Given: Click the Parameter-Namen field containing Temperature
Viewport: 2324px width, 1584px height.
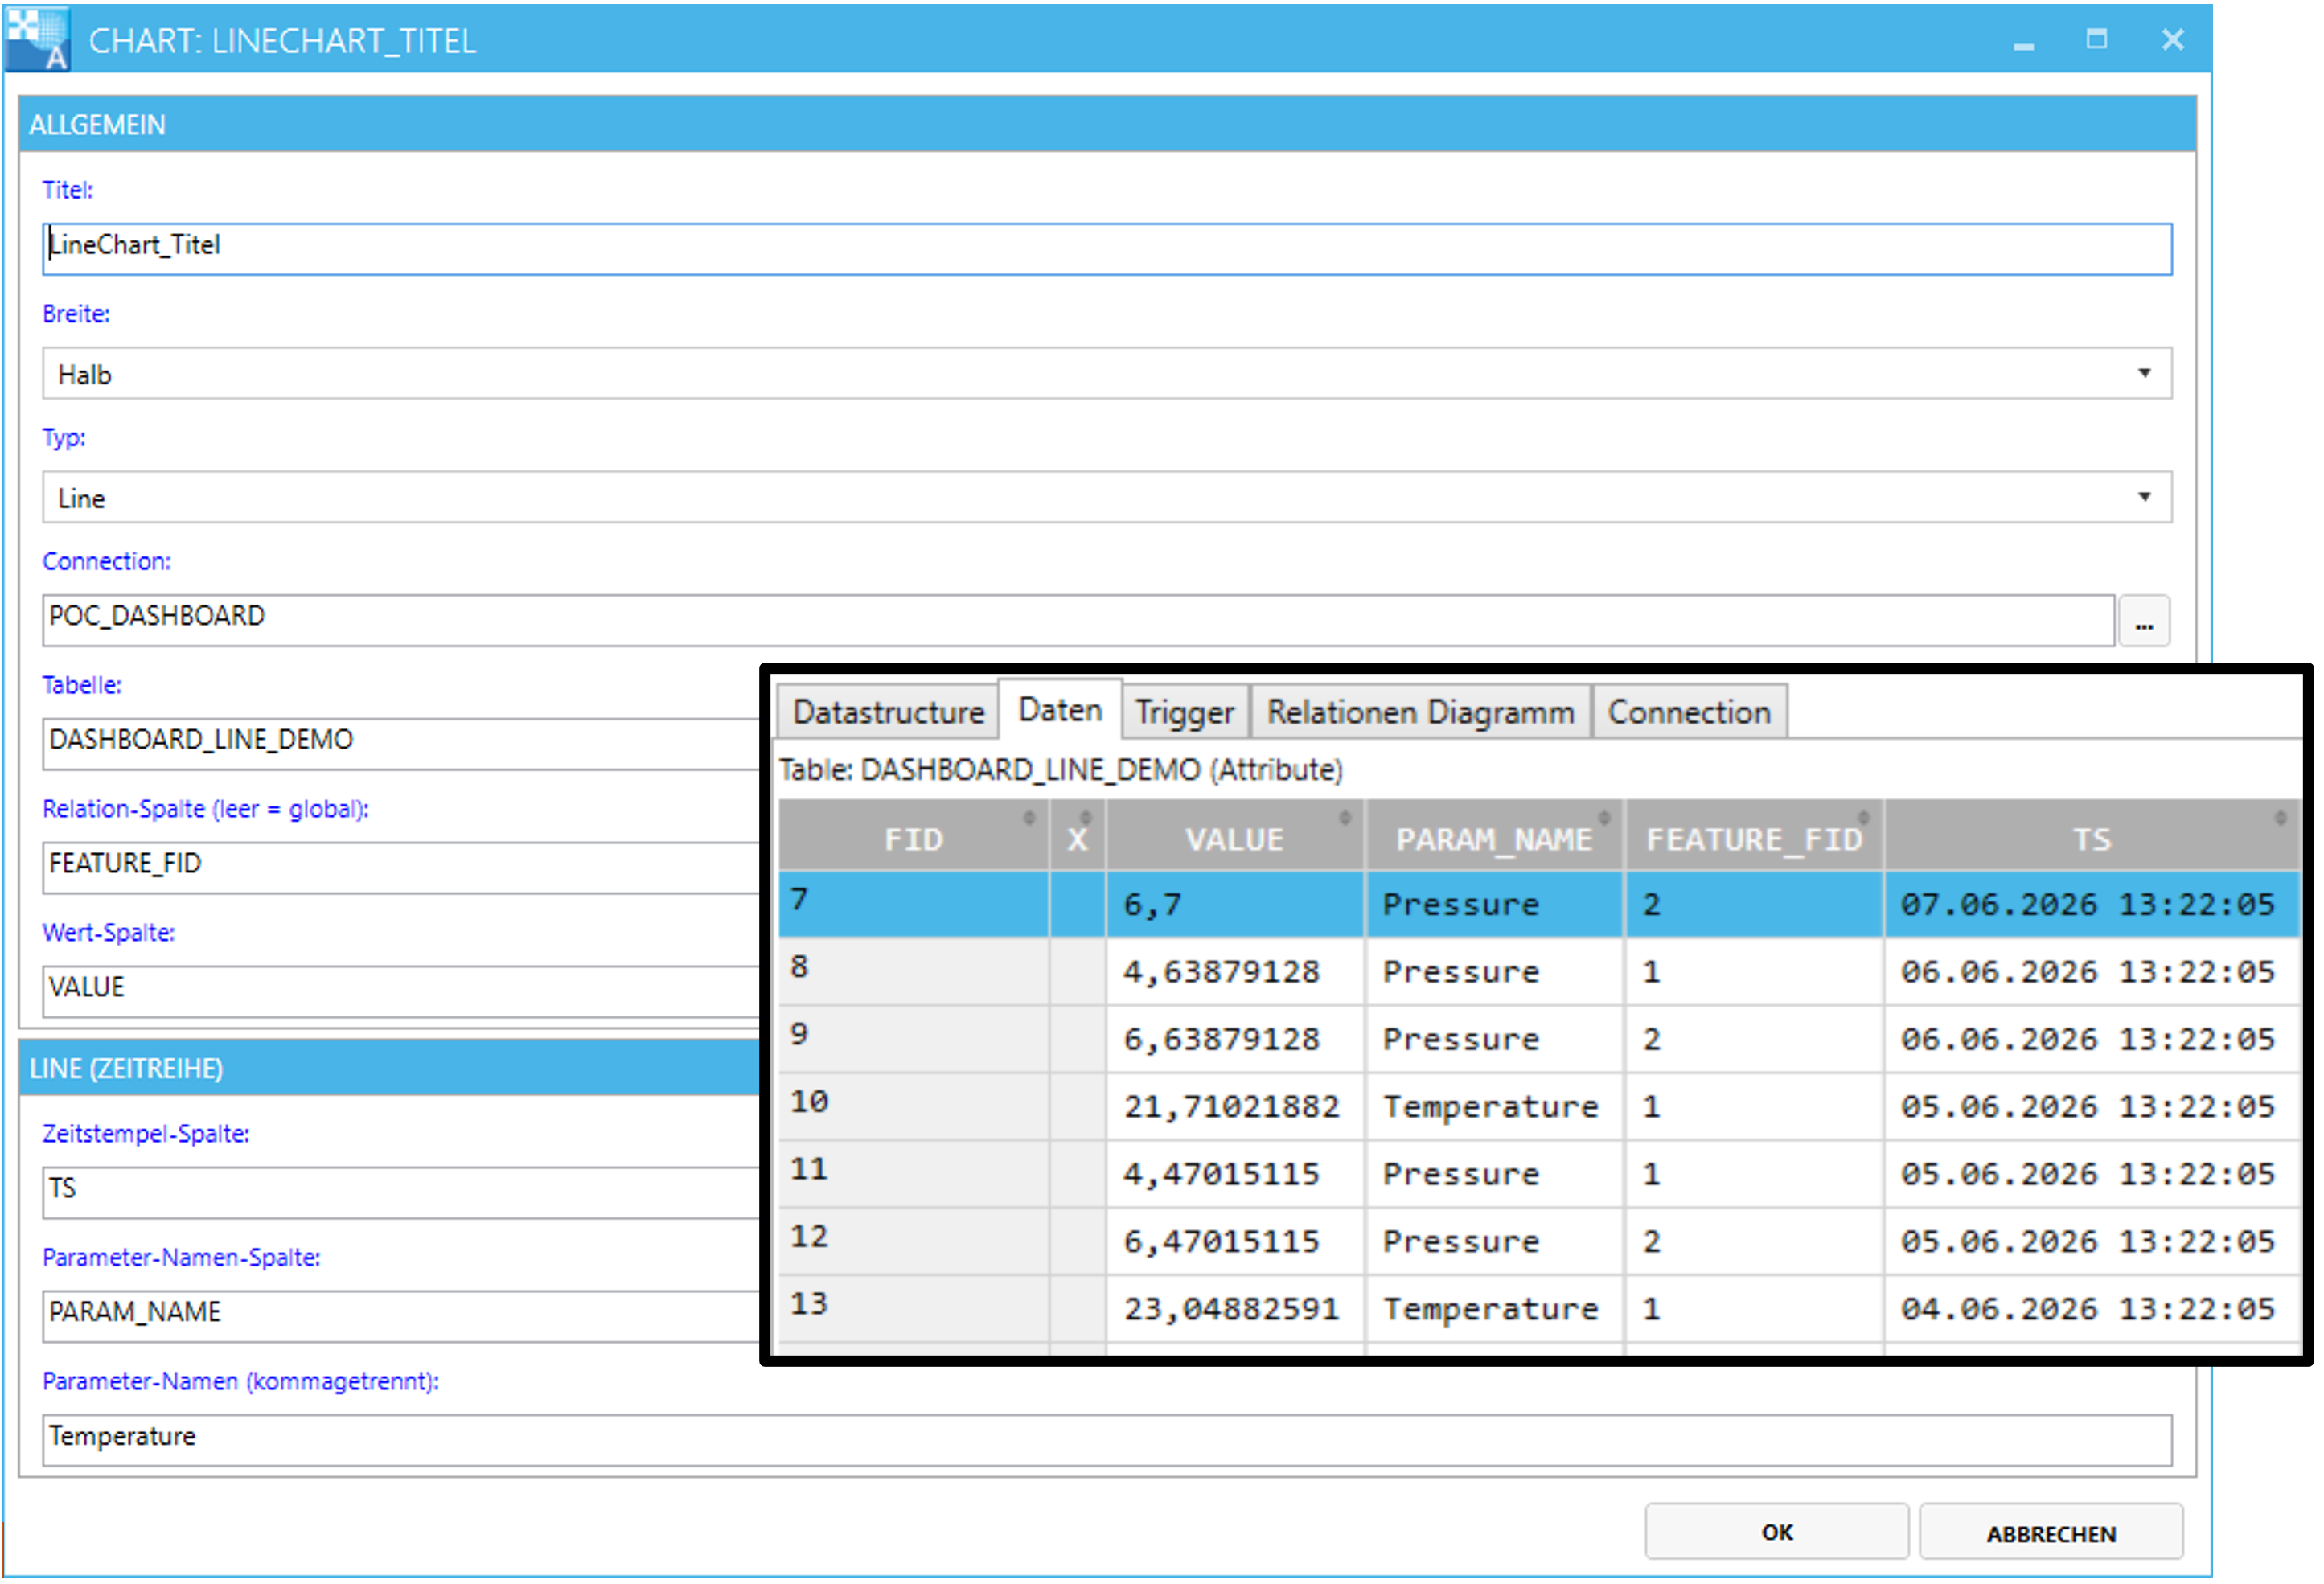Looking at the screenshot, I should (x=1106, y=1440).
